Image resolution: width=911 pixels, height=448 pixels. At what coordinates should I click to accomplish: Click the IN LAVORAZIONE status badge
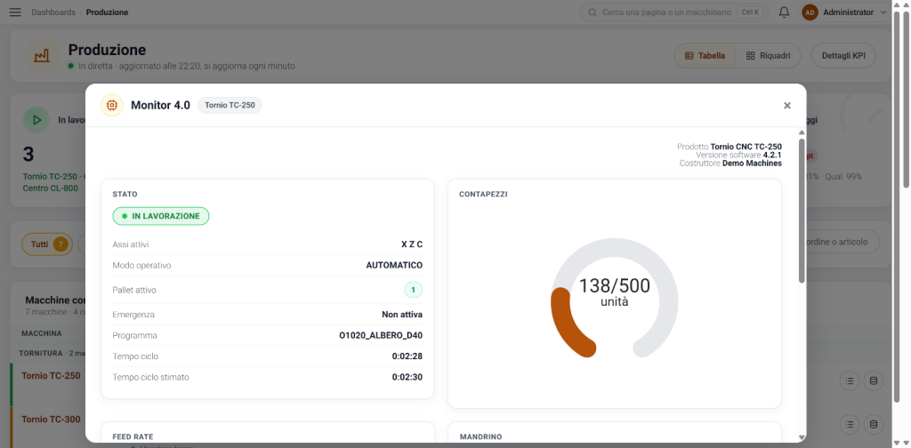(x=161, y=216)
